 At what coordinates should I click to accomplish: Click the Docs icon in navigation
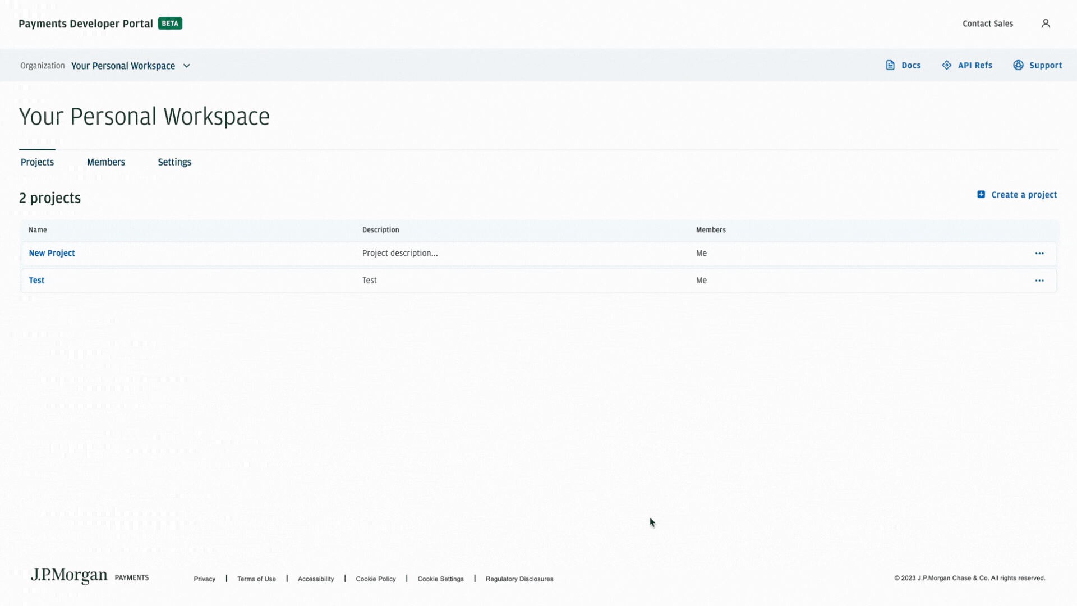click(891, 65)
